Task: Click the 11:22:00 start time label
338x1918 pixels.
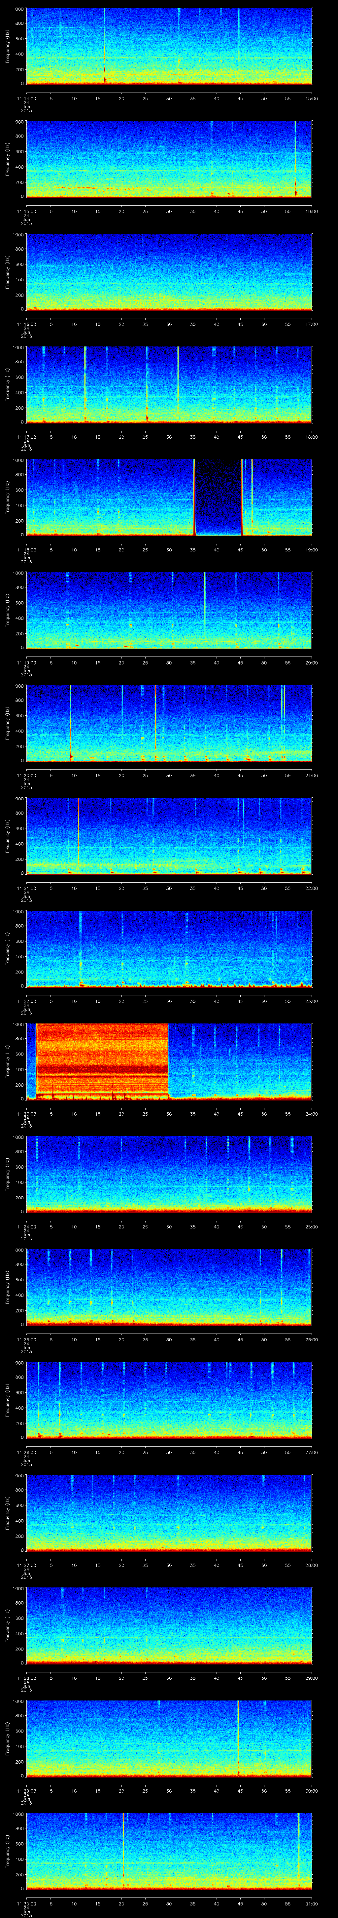Action: (x=27, y=1001)
